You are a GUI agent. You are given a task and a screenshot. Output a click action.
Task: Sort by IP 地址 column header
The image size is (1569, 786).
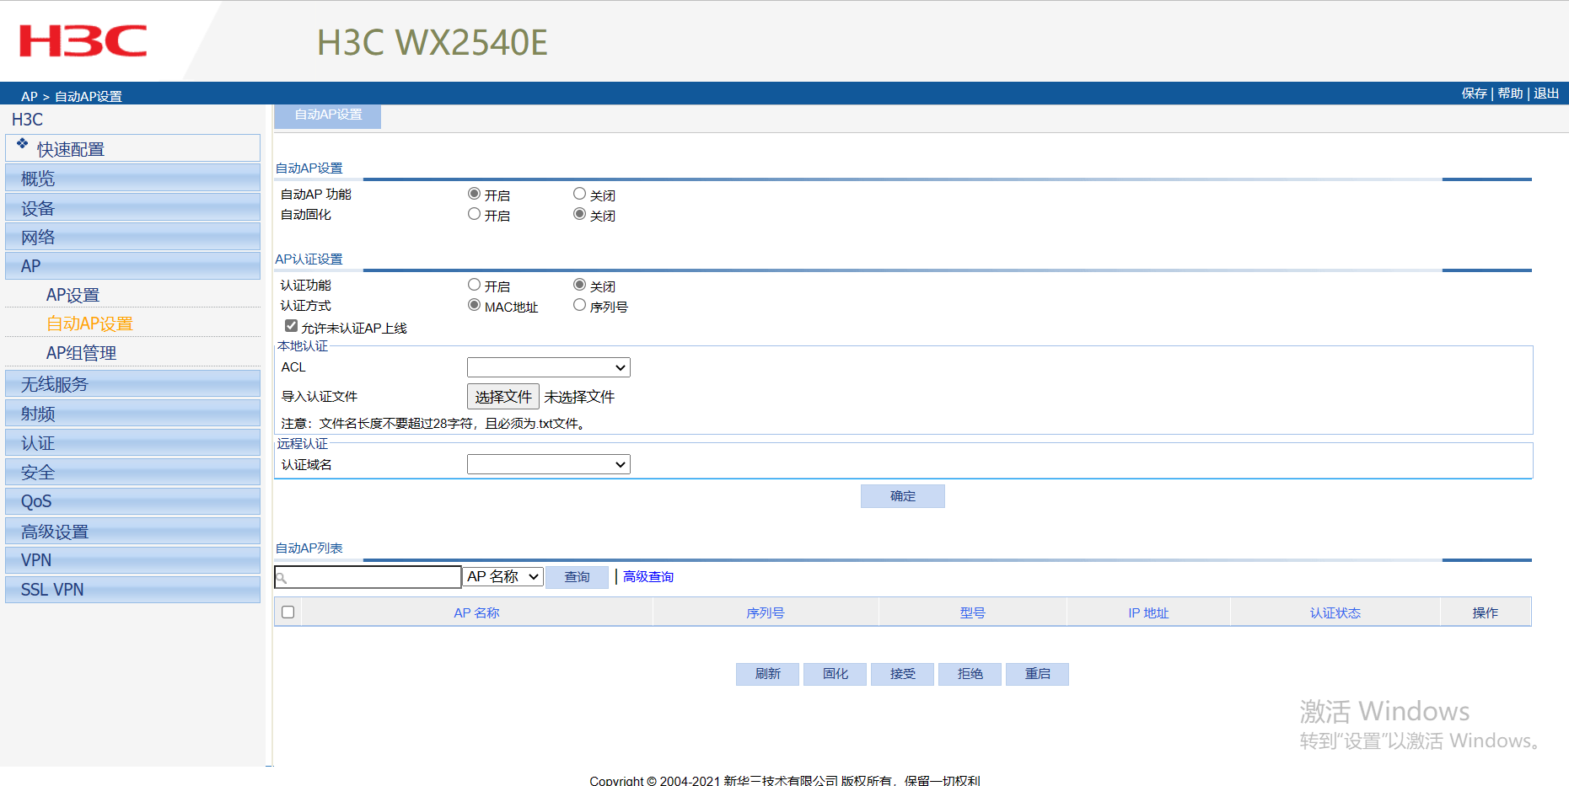click(x=1148, y=613)
